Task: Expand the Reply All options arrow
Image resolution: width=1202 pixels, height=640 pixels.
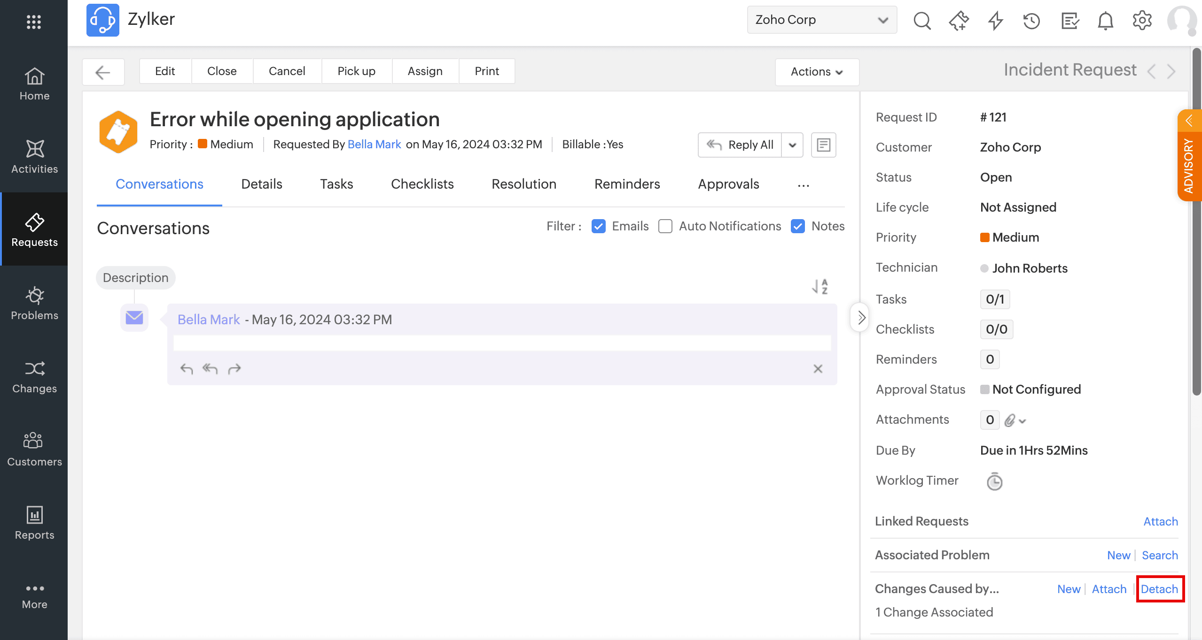Action: (792, 145)
